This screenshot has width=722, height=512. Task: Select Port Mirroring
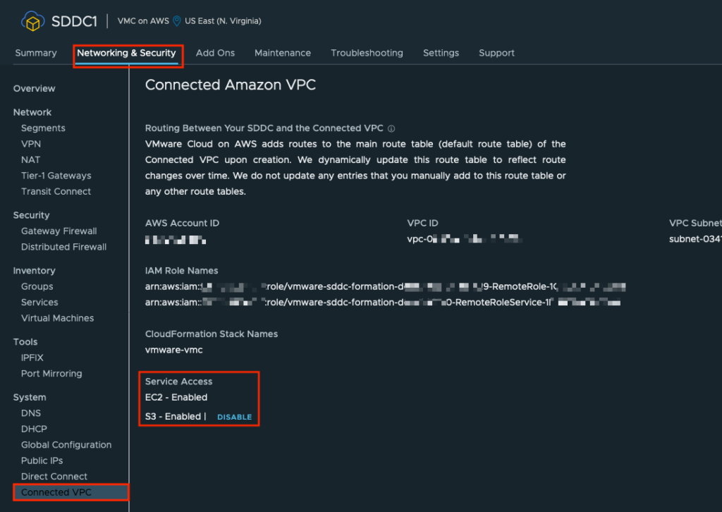(51, 373)
